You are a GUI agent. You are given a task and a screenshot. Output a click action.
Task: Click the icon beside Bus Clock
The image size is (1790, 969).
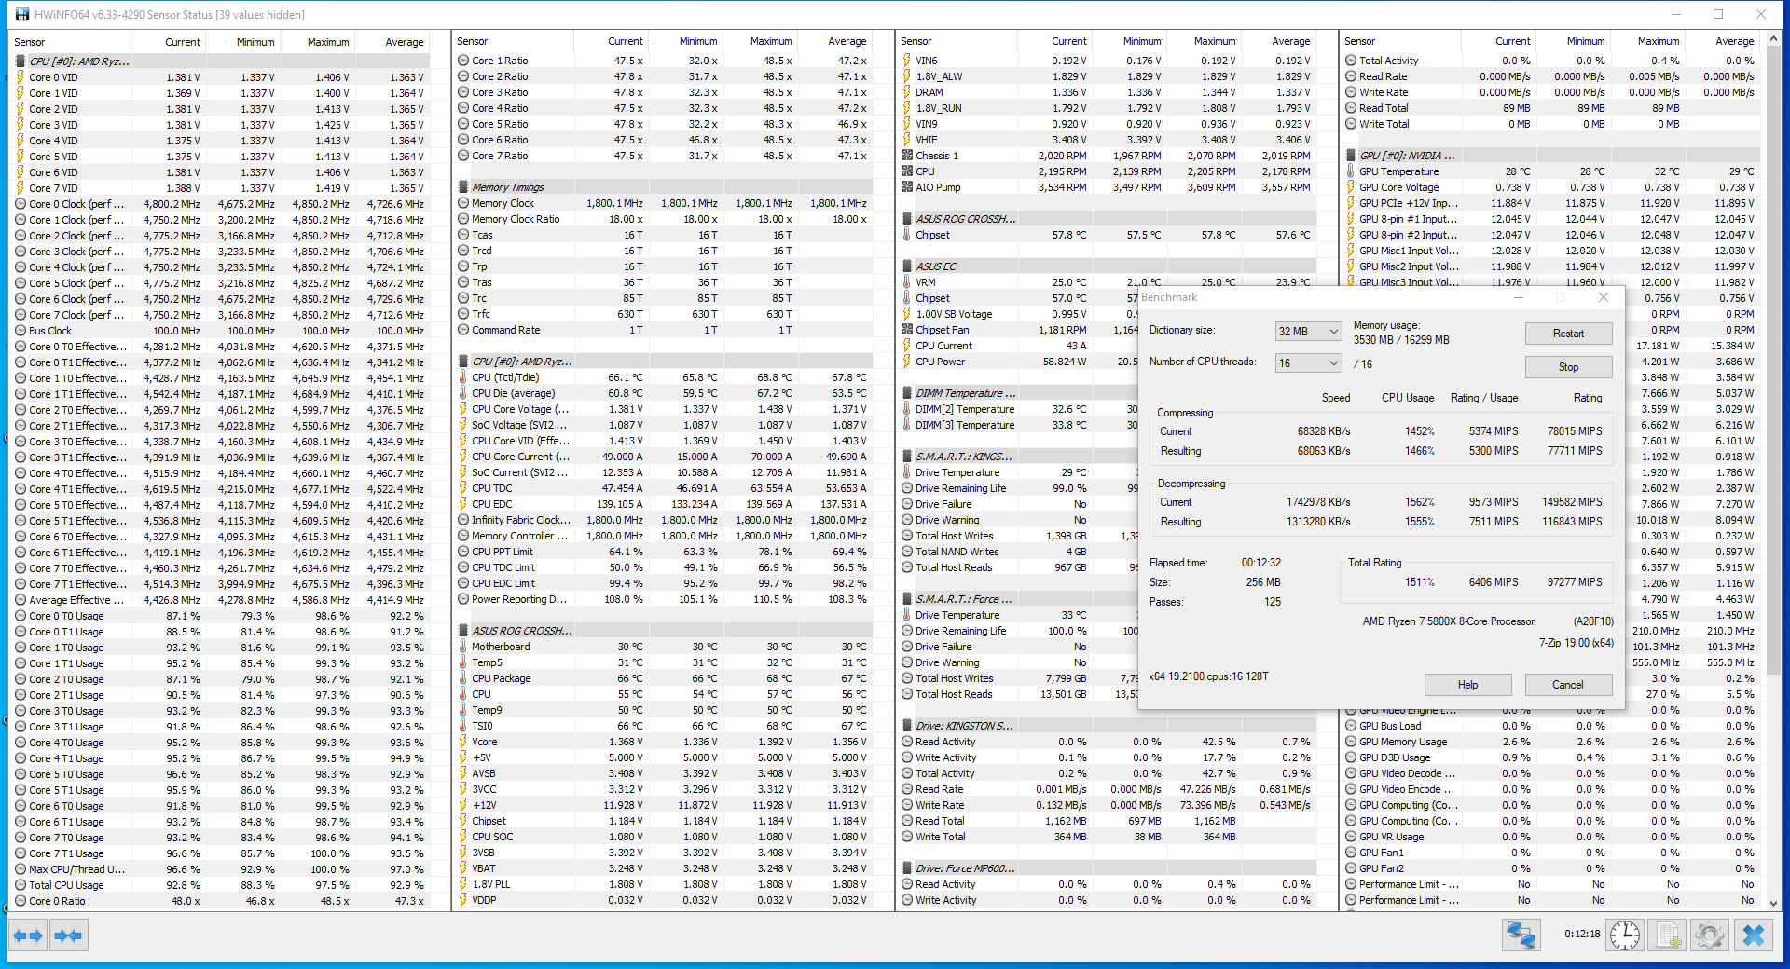(x=21, y=331)
